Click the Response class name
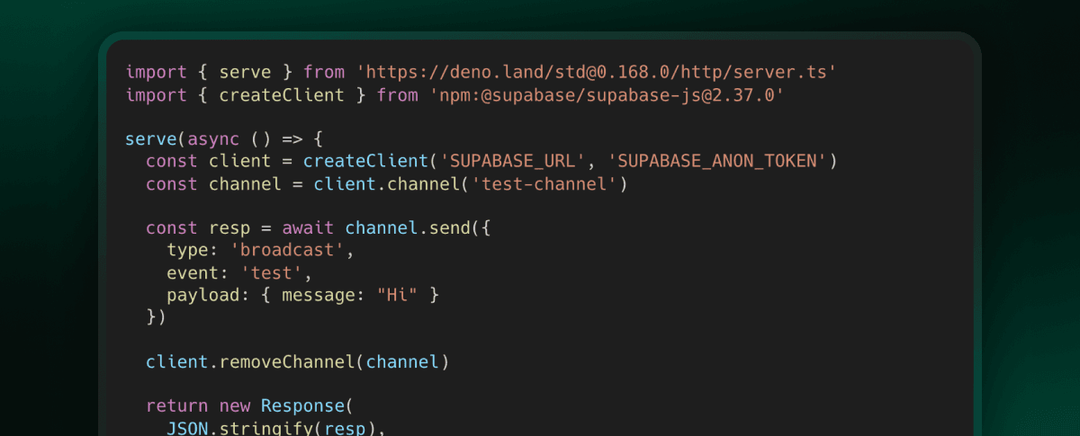 302,406
